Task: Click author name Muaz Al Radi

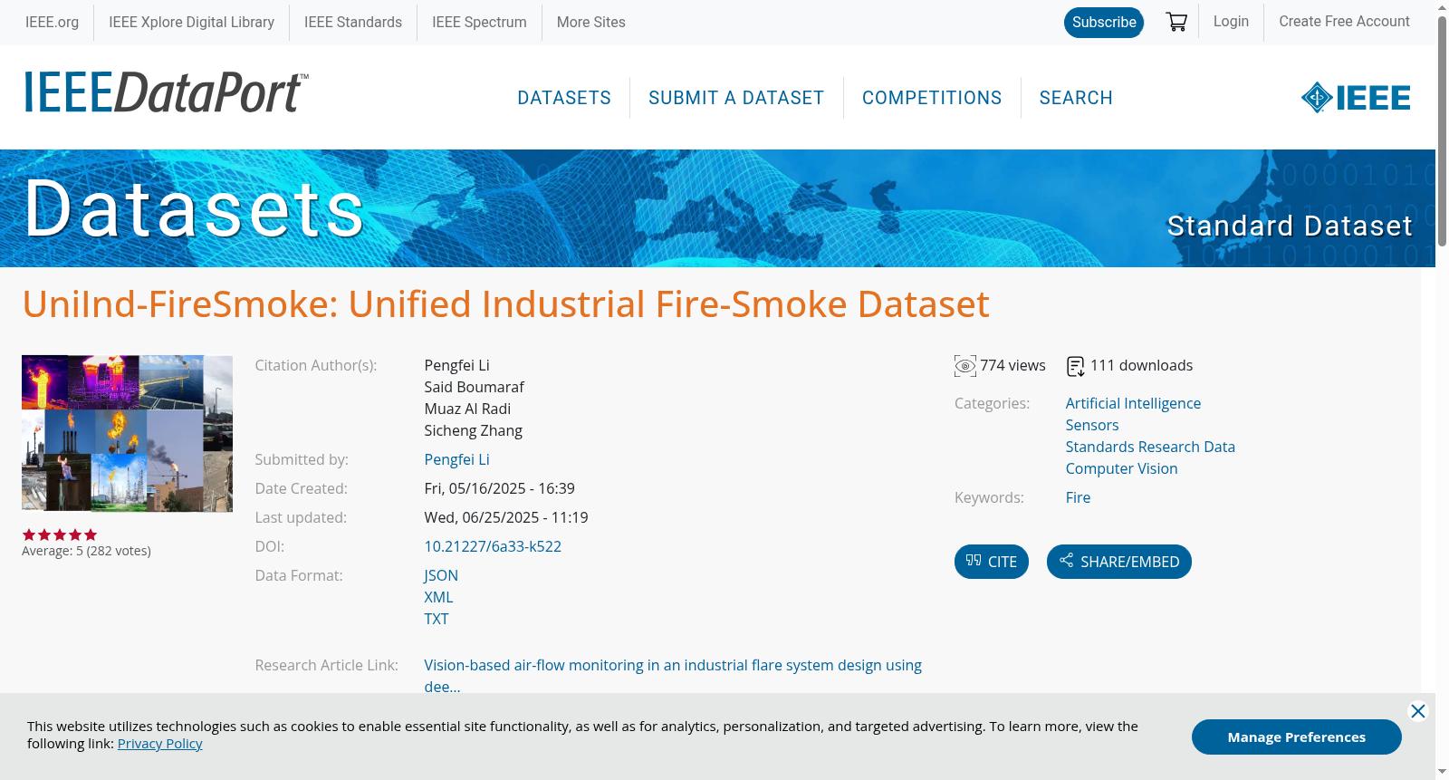Action: (467, 409)
